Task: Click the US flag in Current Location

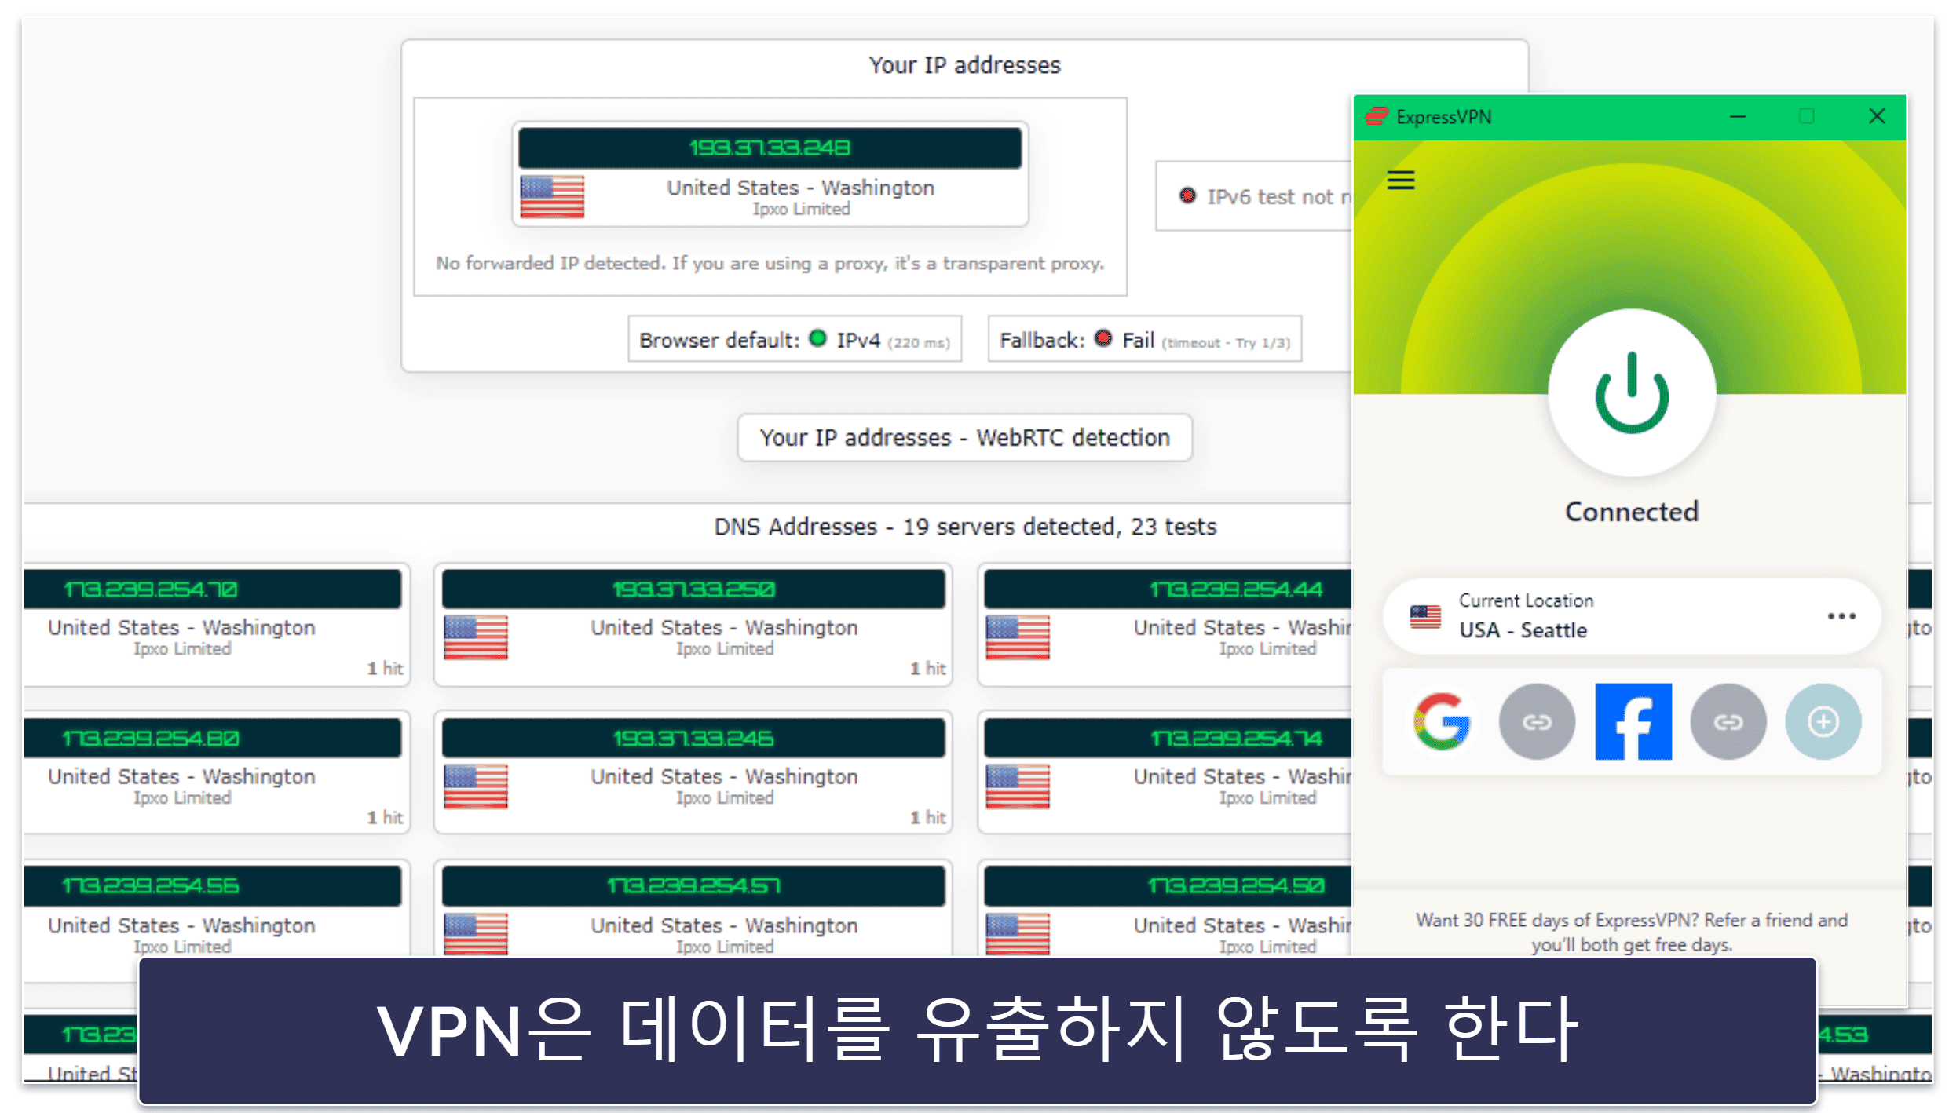Action: pyautogui.click(x=1425, y=617)
